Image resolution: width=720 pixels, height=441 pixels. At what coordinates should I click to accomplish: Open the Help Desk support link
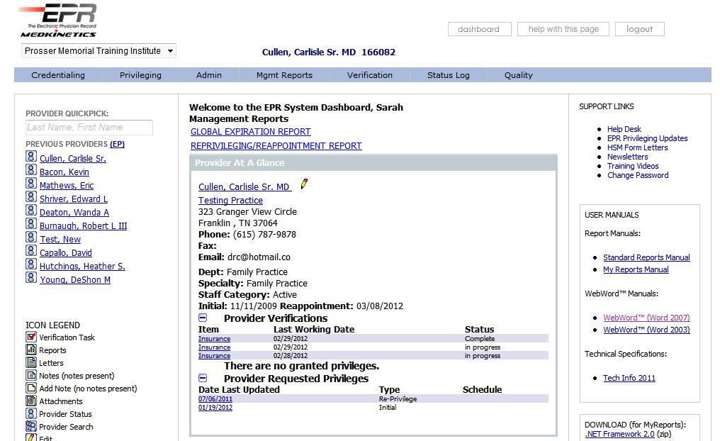tap(624, 129)
